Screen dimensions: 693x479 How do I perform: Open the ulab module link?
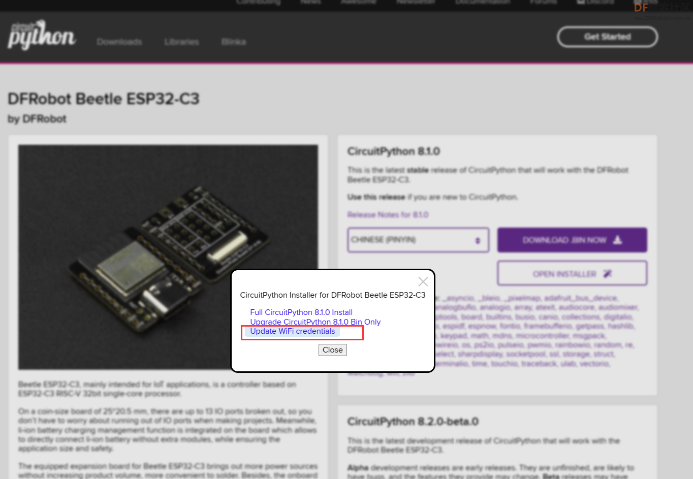point(568,364)
